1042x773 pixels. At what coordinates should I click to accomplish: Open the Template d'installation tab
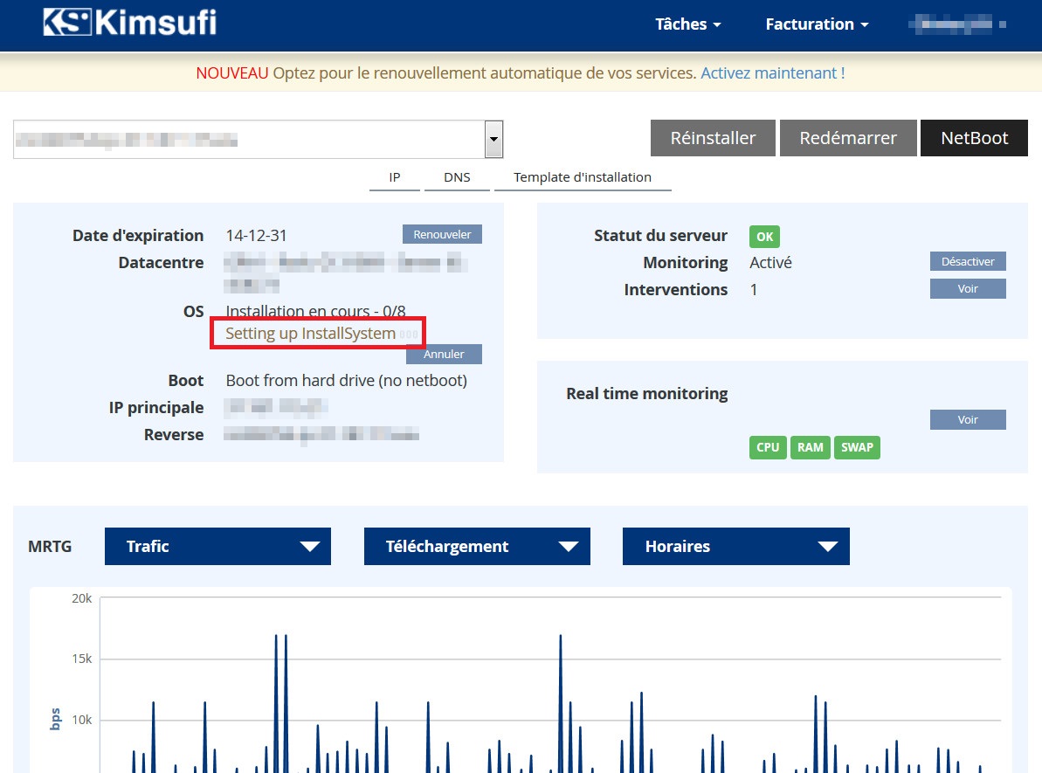[x=583, y=177]
